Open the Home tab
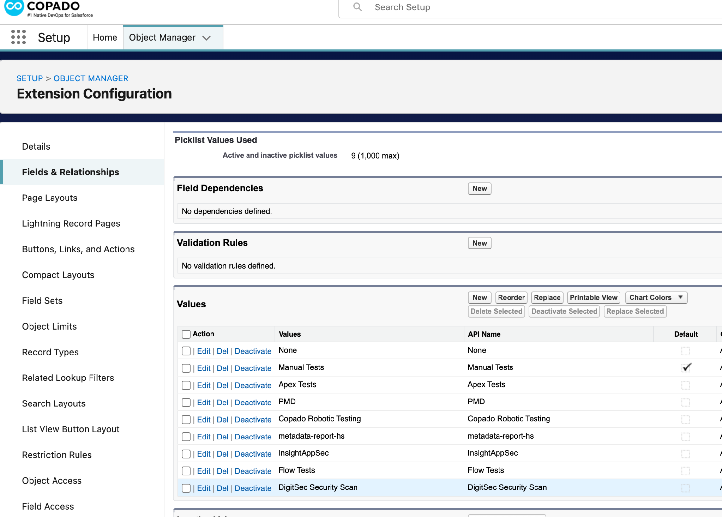This screenshot has height=517, width=722. pos(105,37)
